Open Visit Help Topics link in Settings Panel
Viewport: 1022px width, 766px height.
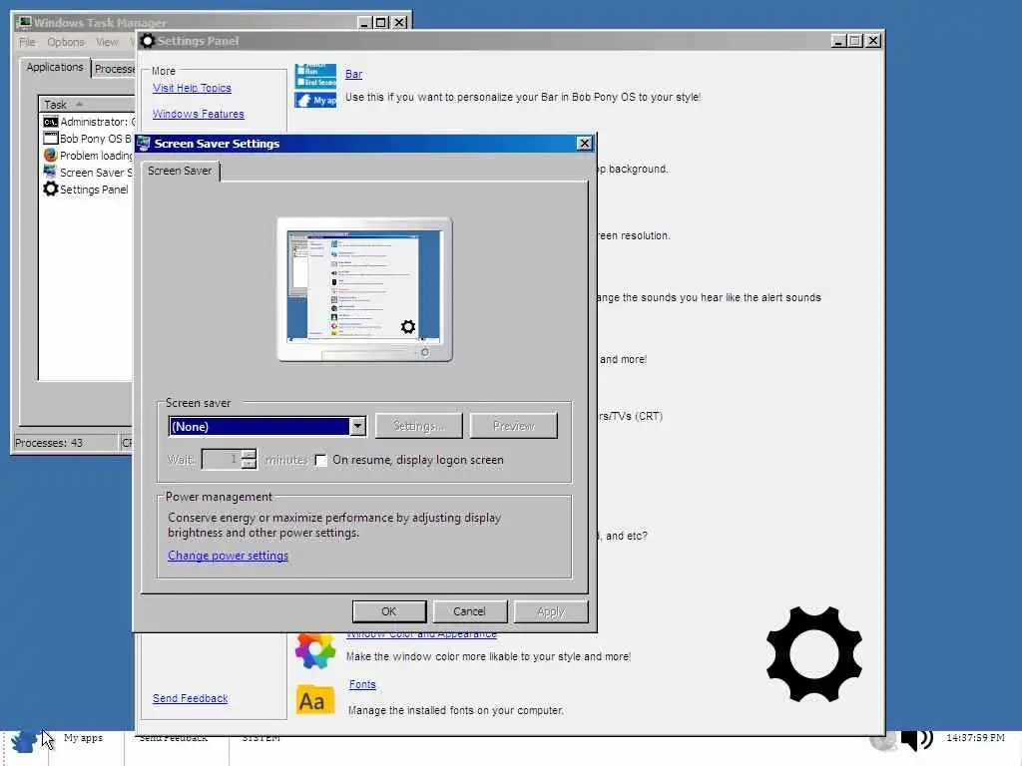click(192, 88)
